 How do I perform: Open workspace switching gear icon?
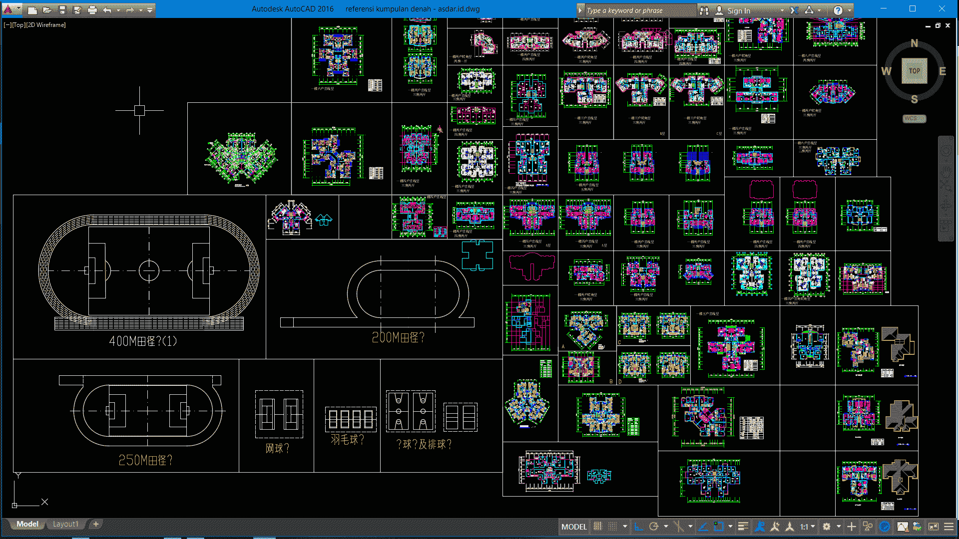point(827,527)
